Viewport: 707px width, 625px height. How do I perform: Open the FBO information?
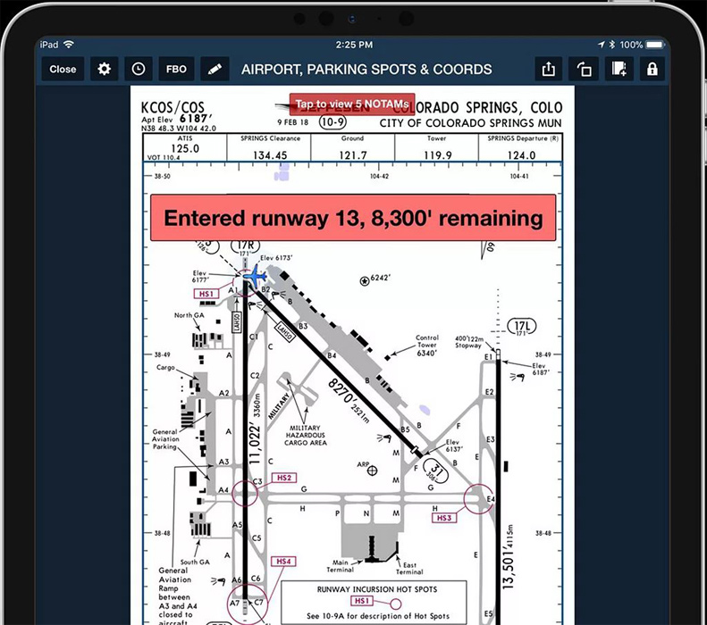point(175,69)
